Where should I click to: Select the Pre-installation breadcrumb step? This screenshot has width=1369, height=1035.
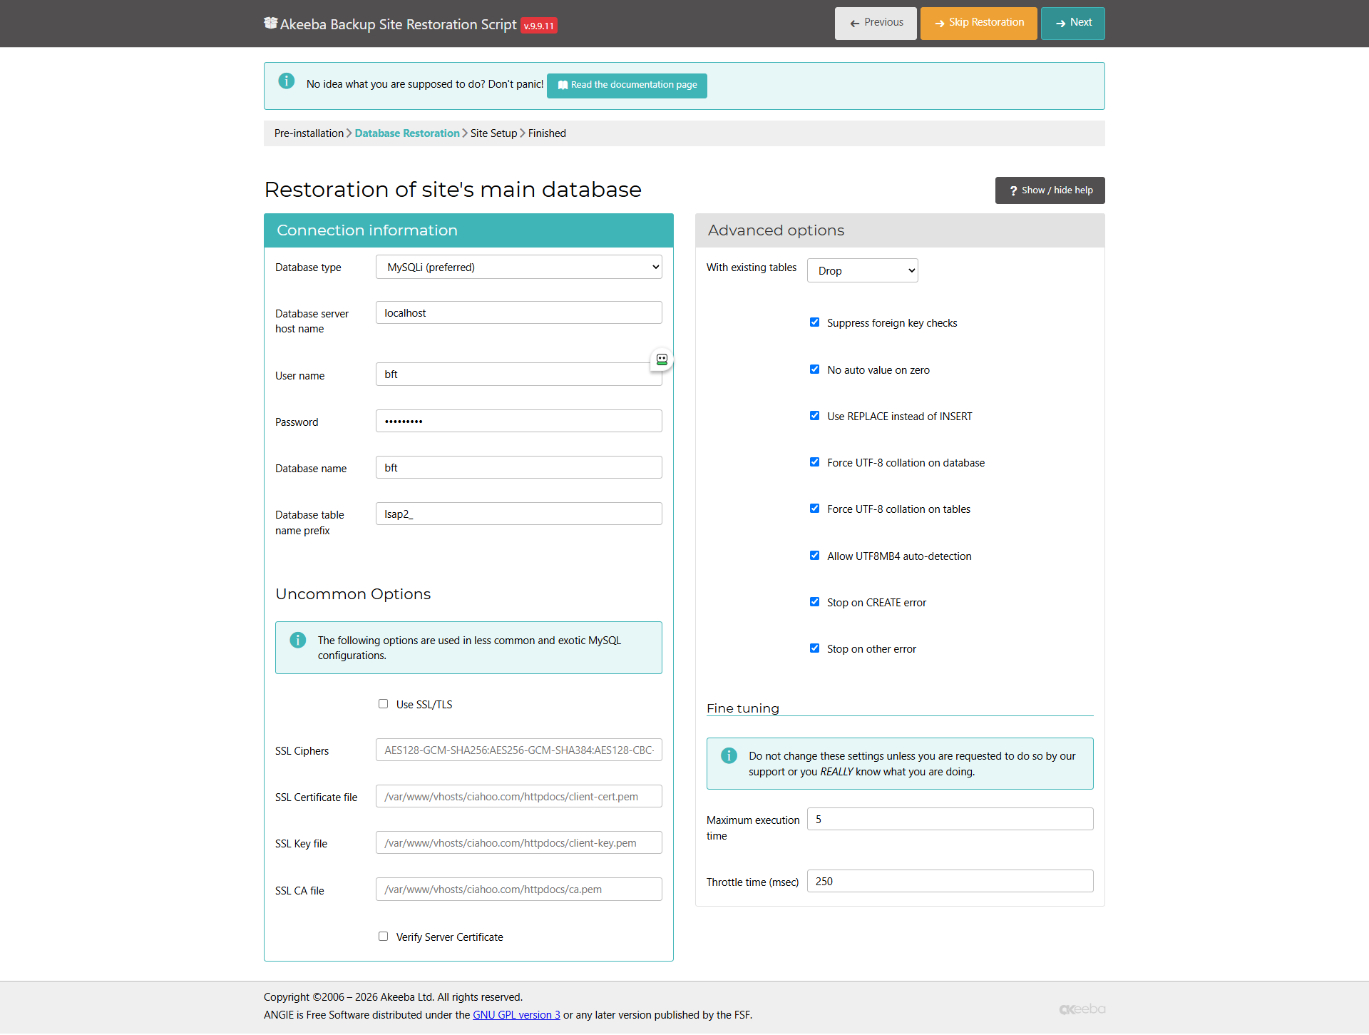tap(309, 133)
